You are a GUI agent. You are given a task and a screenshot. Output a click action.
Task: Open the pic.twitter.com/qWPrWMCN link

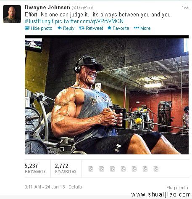pos(89,21)
